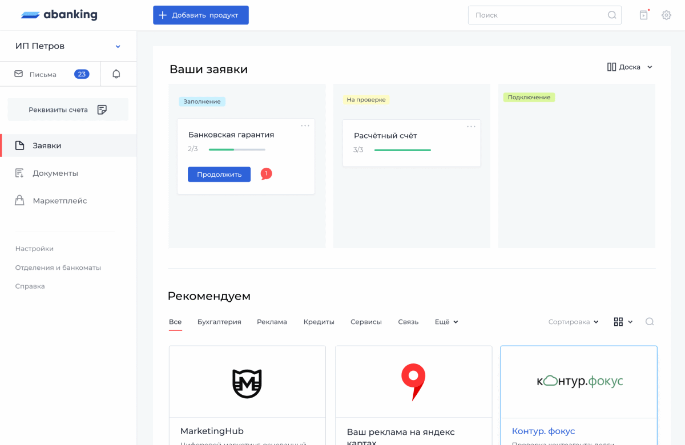The height and width of the screenshot is (445, 685).
Task: Open Ваш реклама на яндекс картах title
Action: (401, 436)
